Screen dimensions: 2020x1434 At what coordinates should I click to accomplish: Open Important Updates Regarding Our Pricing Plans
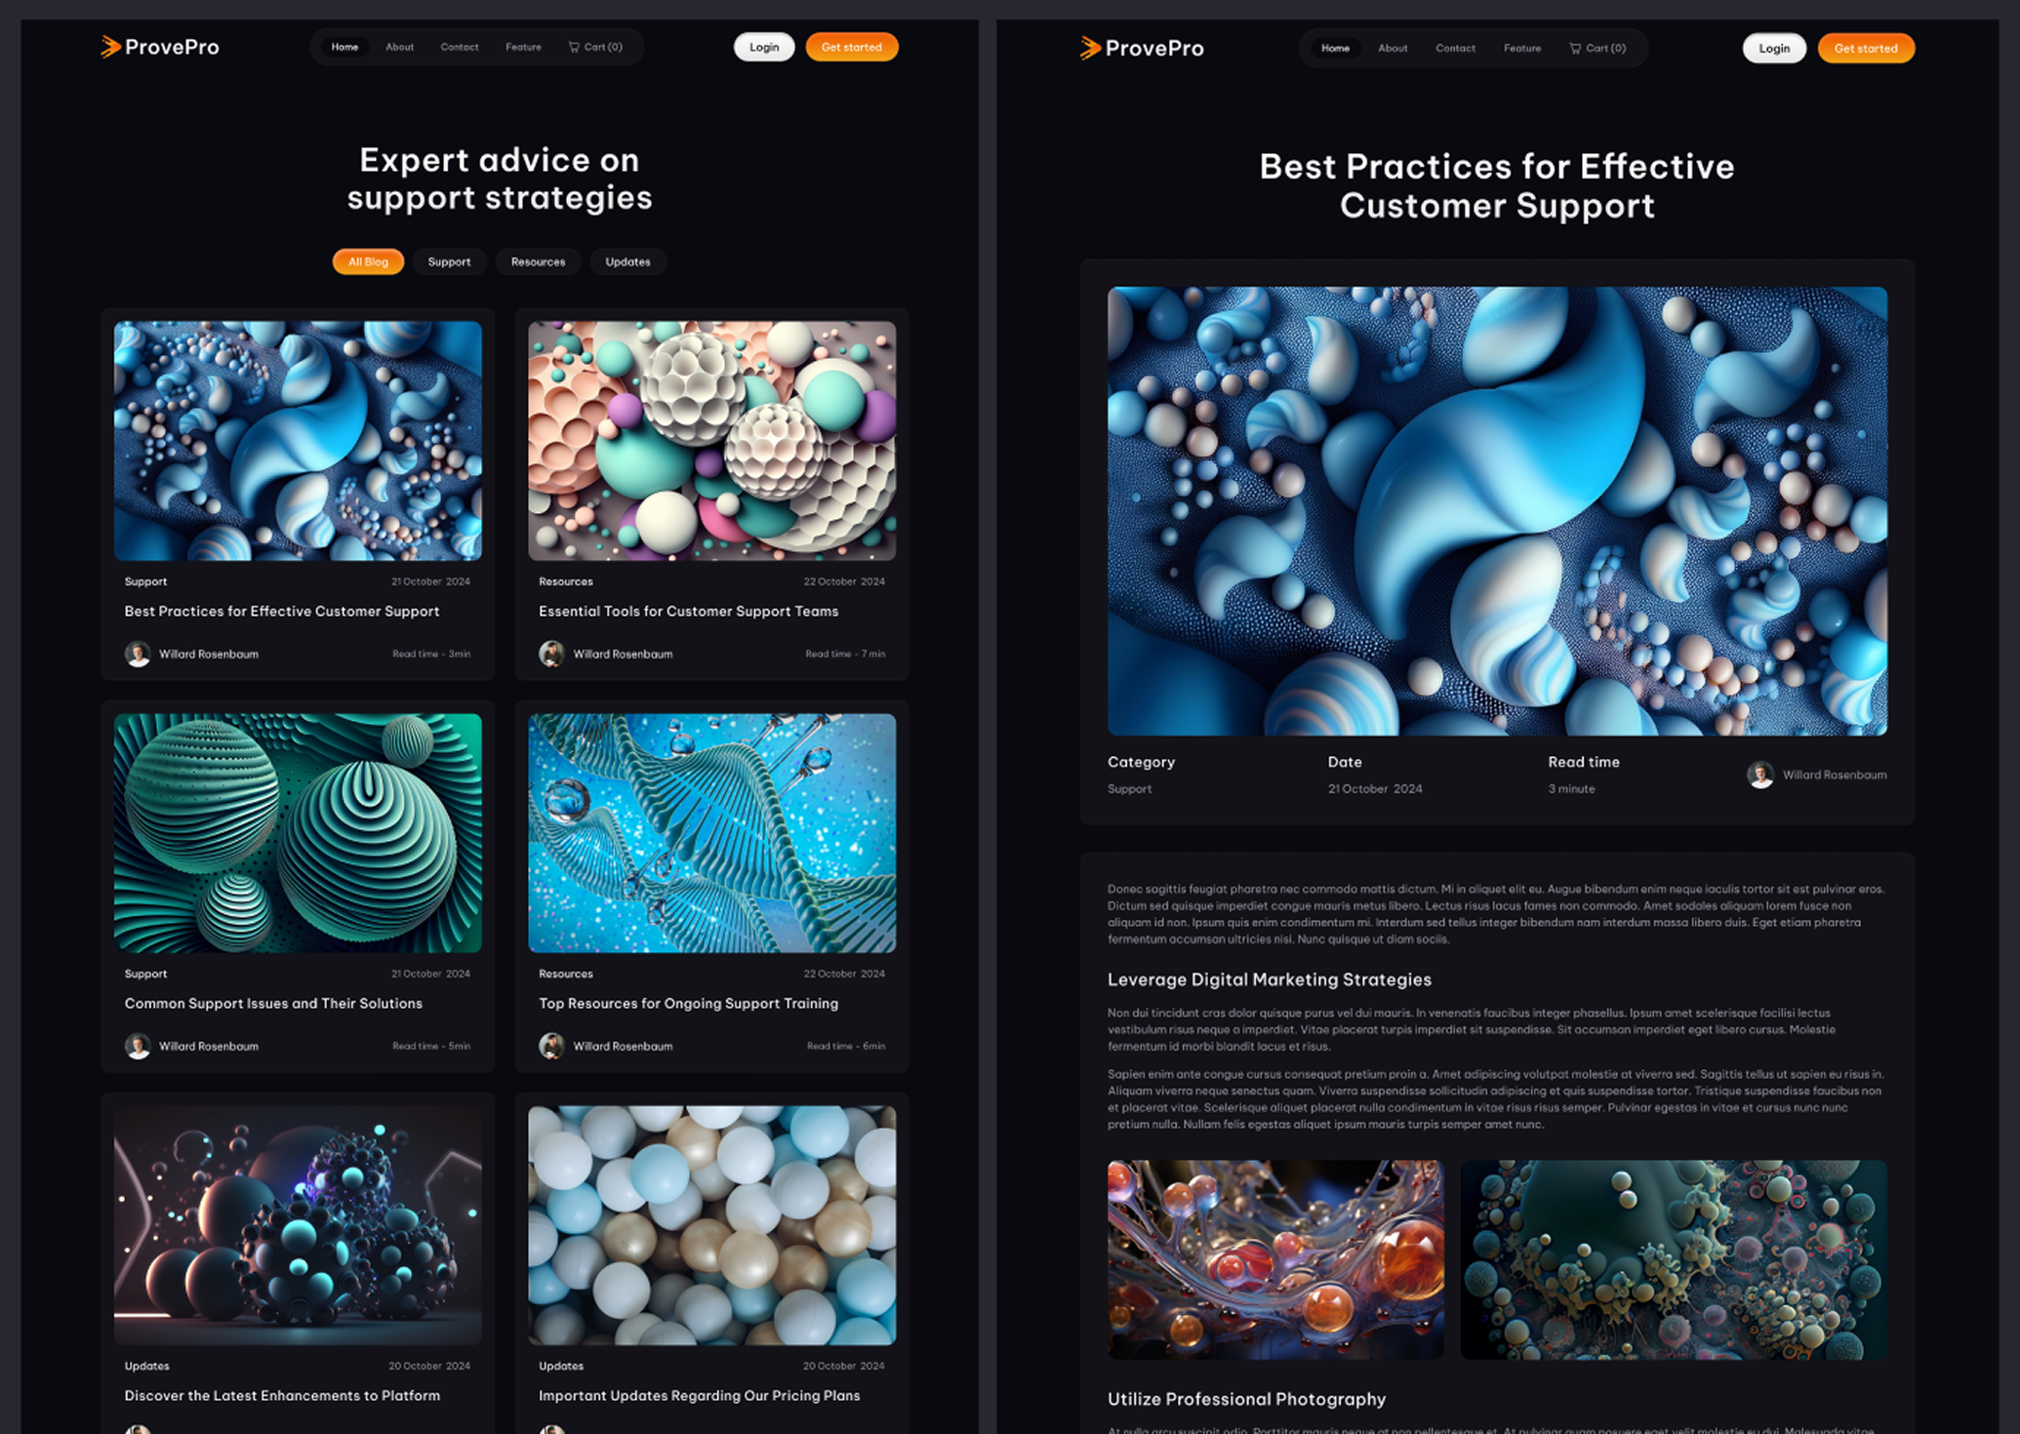[x=699, y=1395]
